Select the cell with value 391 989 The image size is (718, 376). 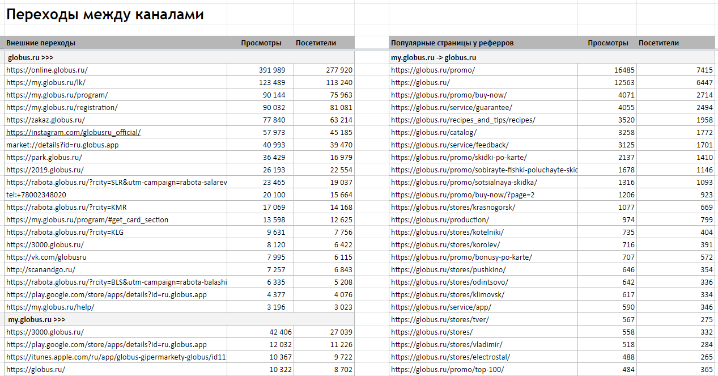click(261, 70)
